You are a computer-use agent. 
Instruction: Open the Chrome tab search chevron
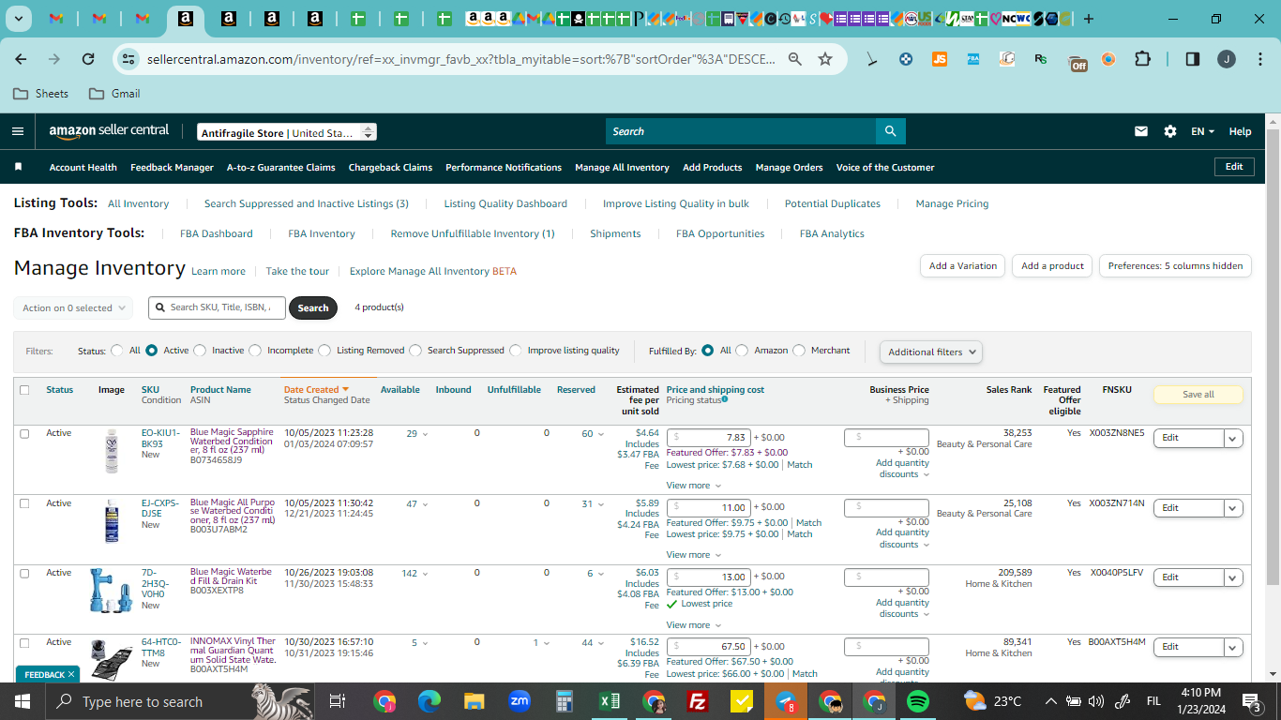pyautogui.click(x=18, y=19)
